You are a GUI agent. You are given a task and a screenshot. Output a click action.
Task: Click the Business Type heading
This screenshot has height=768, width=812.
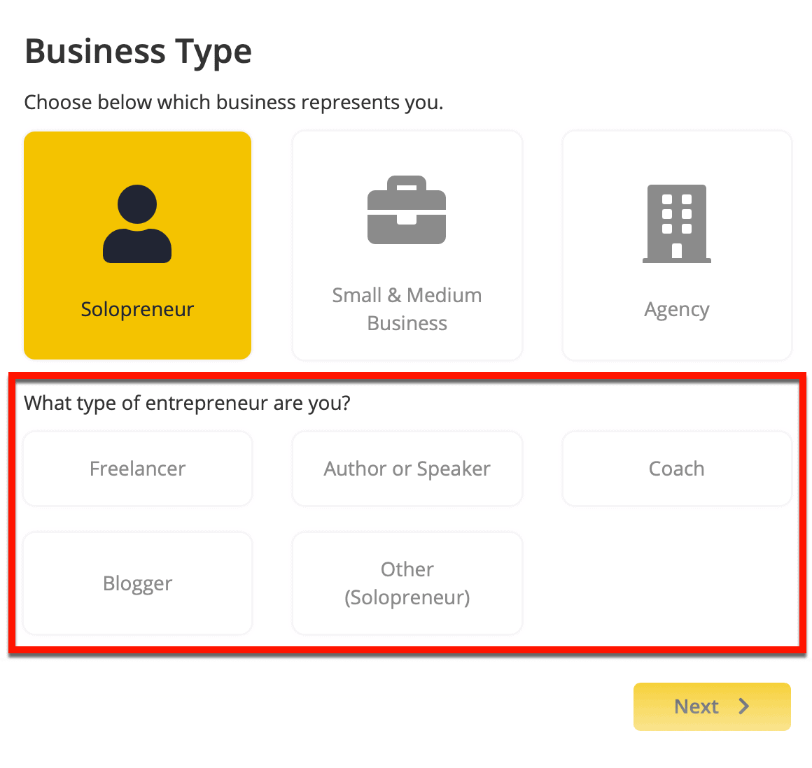(x=138, y=50)
